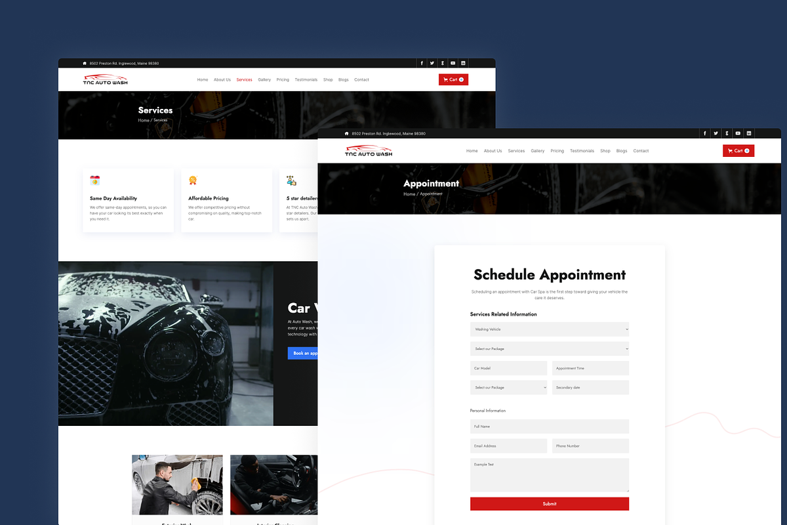Focus the Full Name field
This screenshot has height=525, width=787.
click(550, 427)
